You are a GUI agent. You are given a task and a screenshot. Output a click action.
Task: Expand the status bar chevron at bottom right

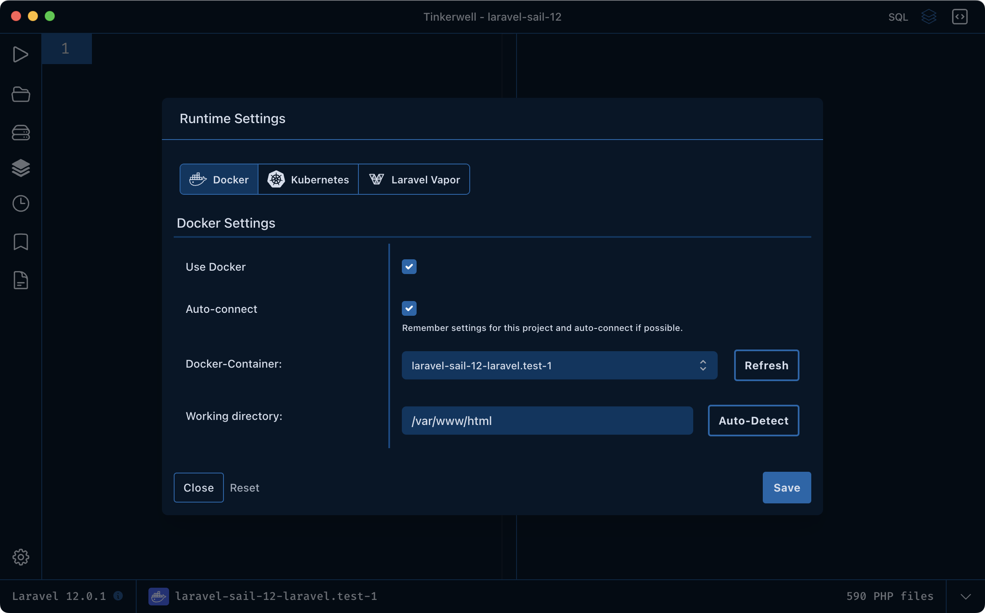(966, 597)
